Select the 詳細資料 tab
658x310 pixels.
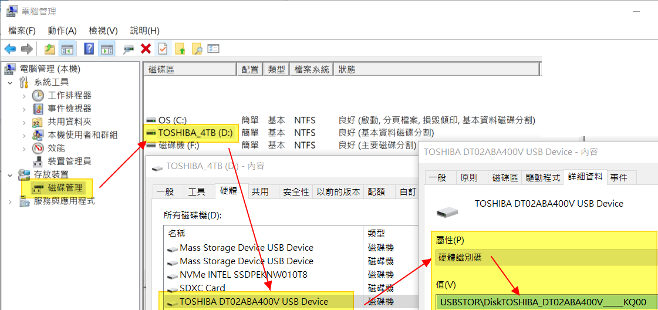click(585, 177)
